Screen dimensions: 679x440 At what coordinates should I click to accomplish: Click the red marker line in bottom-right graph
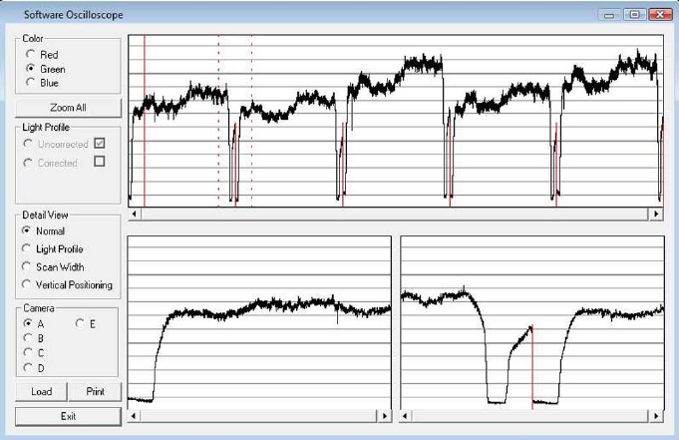pyautogui.click(x=532, y=367)
